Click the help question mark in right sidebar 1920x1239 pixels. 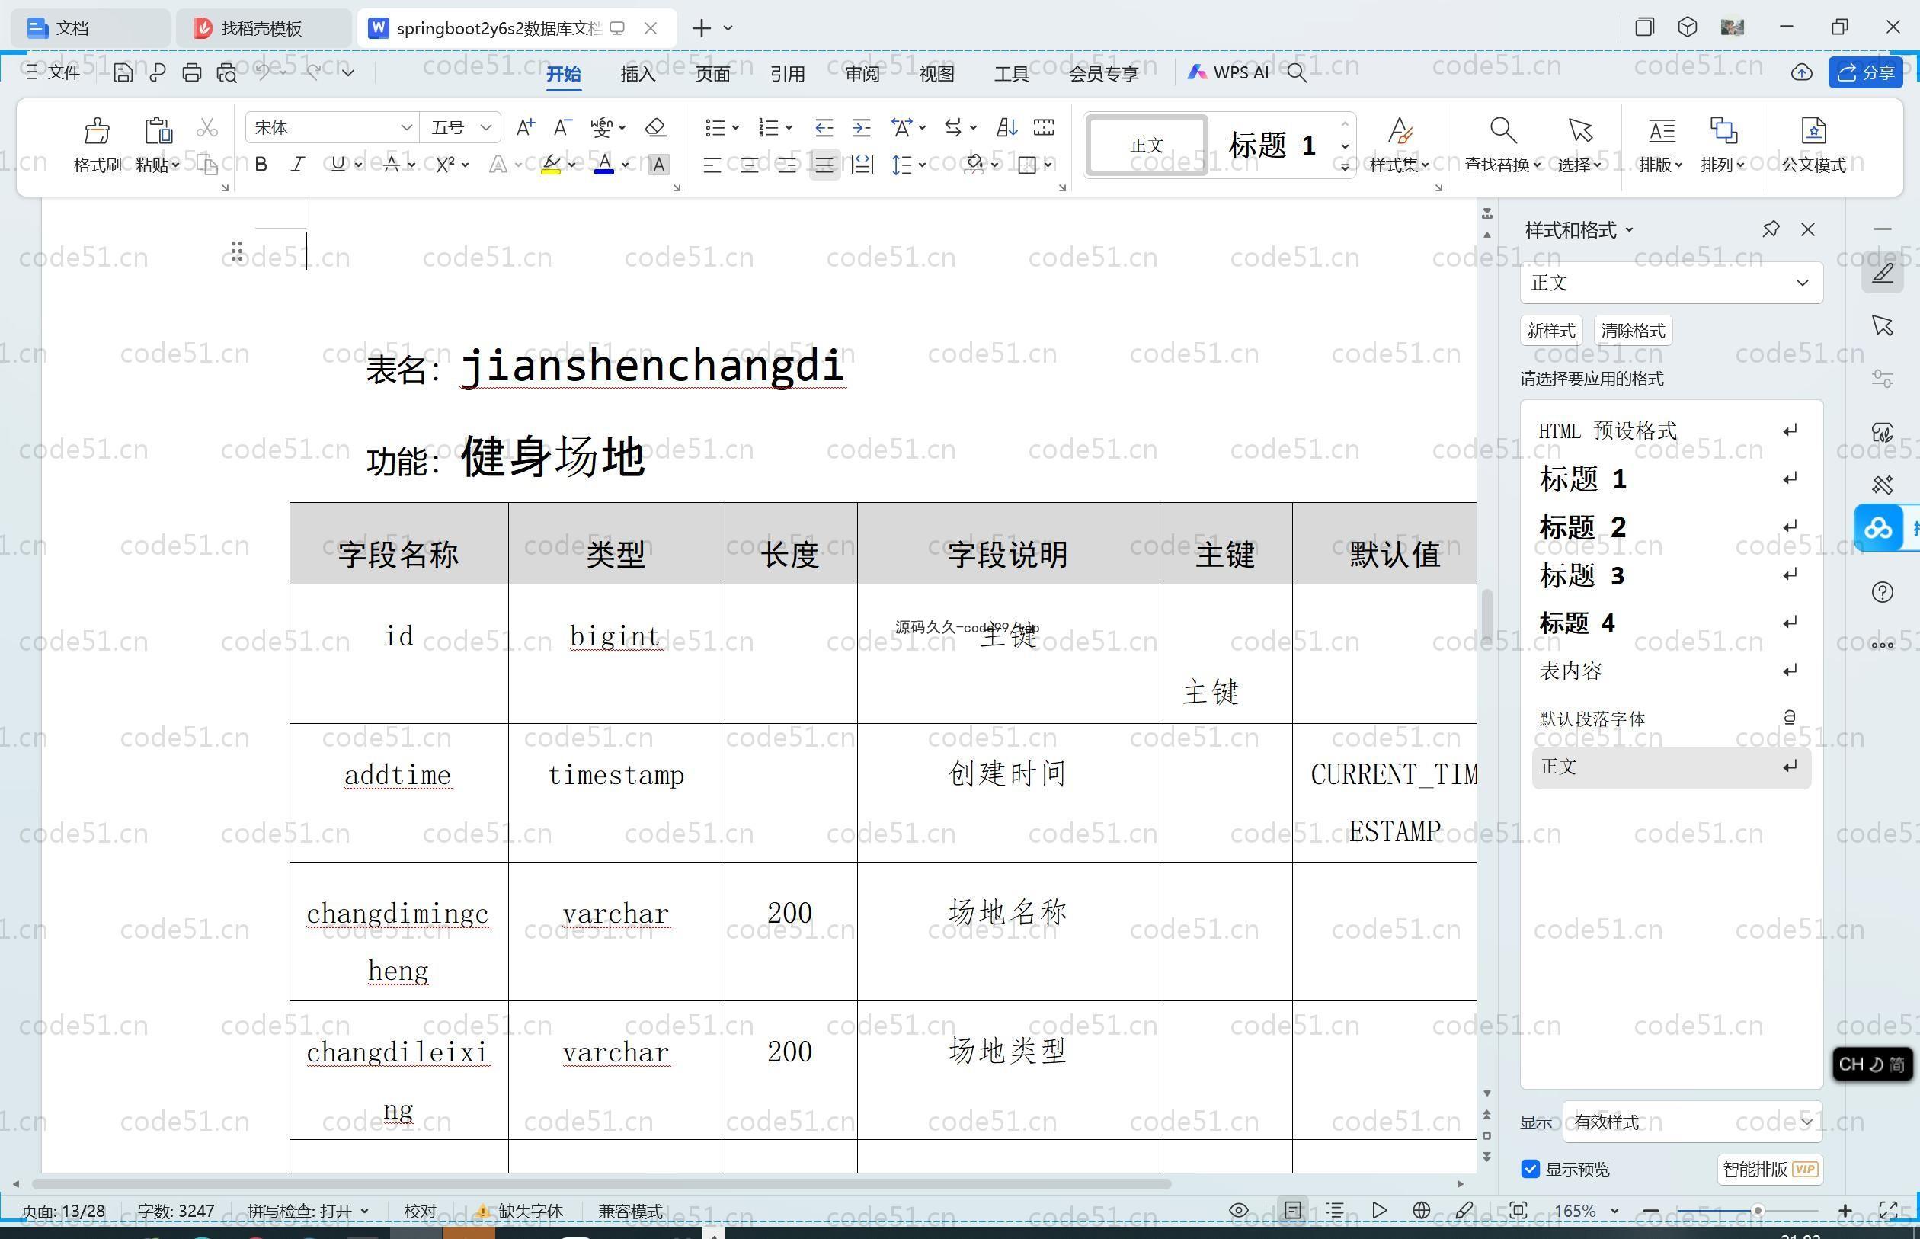(x=1882, y=592)
